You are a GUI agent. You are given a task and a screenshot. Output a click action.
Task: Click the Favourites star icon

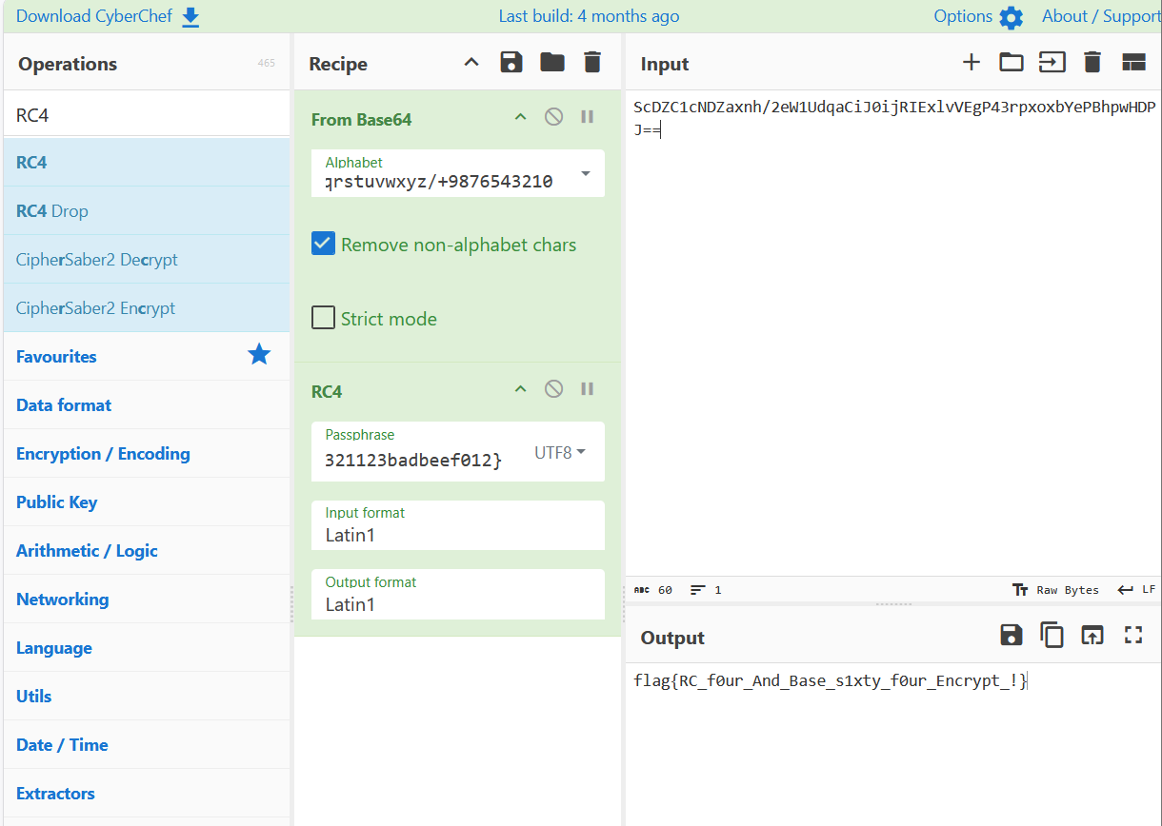click(259, 355)
